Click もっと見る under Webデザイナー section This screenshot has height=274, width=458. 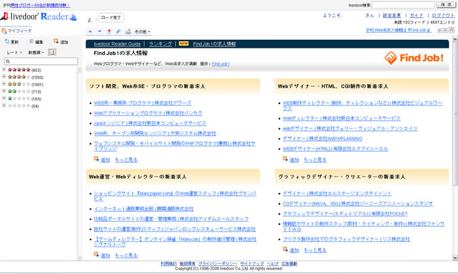pos(315,160)
